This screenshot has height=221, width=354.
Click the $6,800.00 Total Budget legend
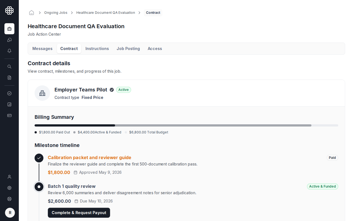147,132
